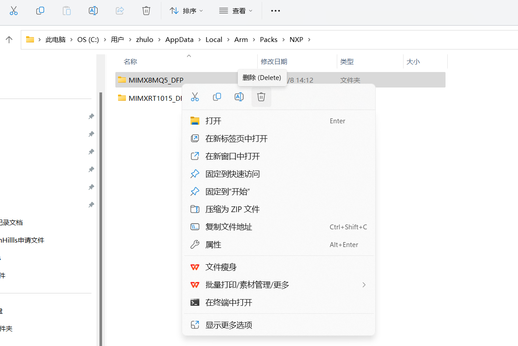Screen dimensions: 518x346
Task: Click the Delete trash icon in the top toolbar
Action: point(146,11)
